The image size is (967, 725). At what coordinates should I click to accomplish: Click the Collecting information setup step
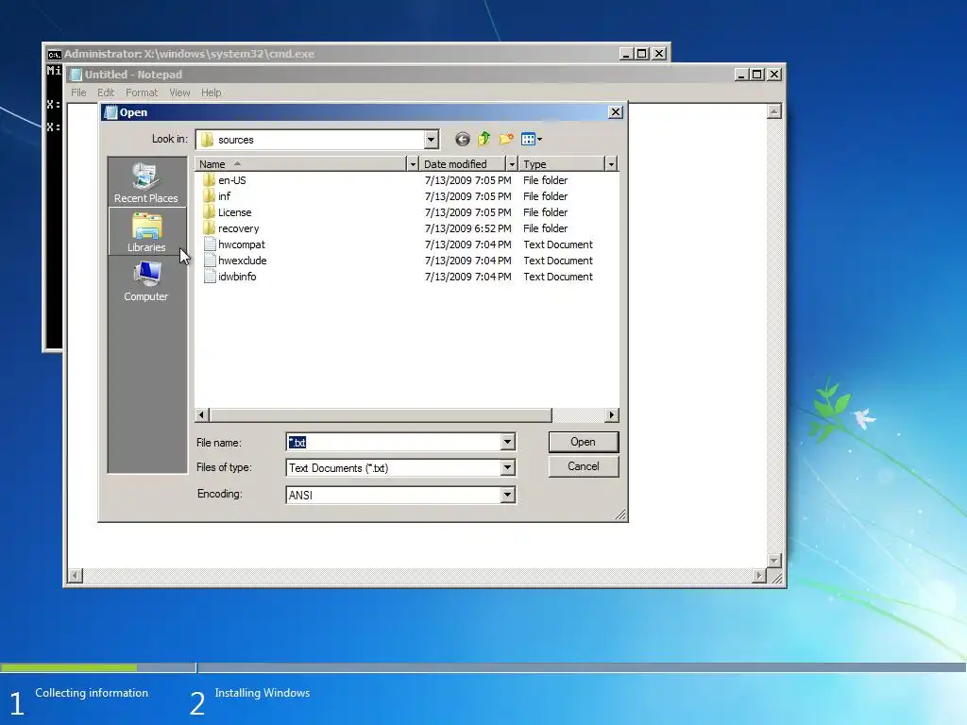(92, 693)
